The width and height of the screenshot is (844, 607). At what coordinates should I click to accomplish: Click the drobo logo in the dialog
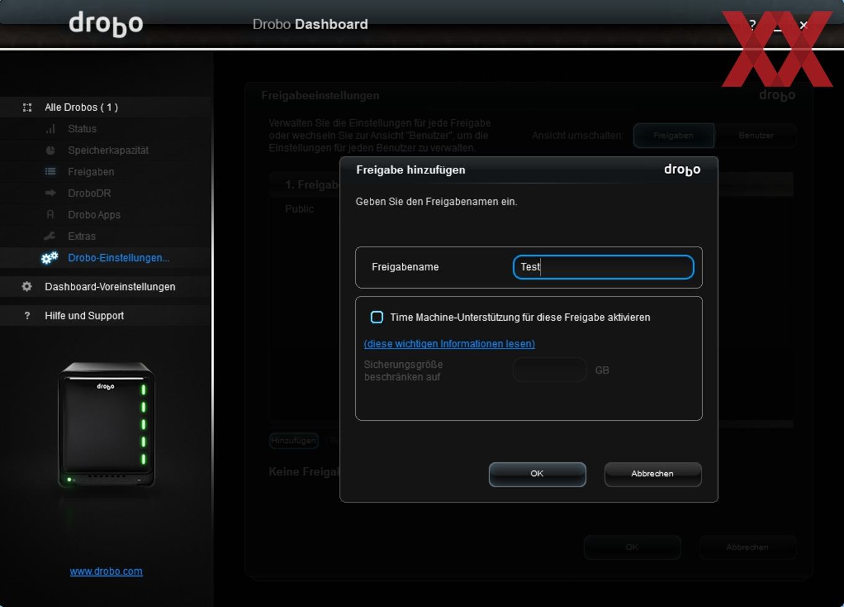click(x=682, y=170)
